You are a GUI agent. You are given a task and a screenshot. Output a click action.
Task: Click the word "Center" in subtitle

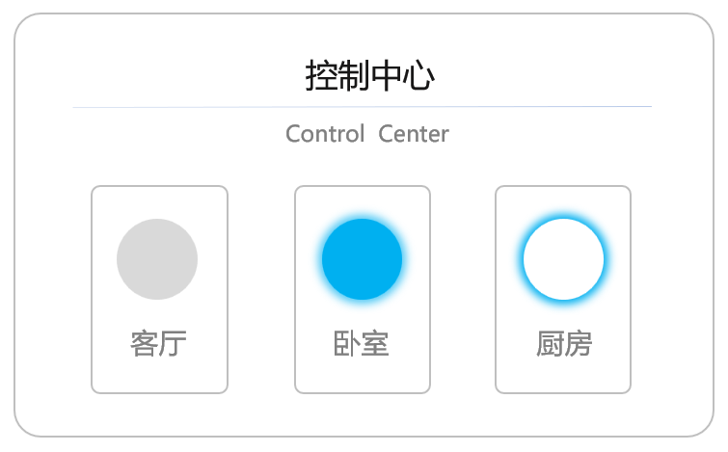click(414, 134)
